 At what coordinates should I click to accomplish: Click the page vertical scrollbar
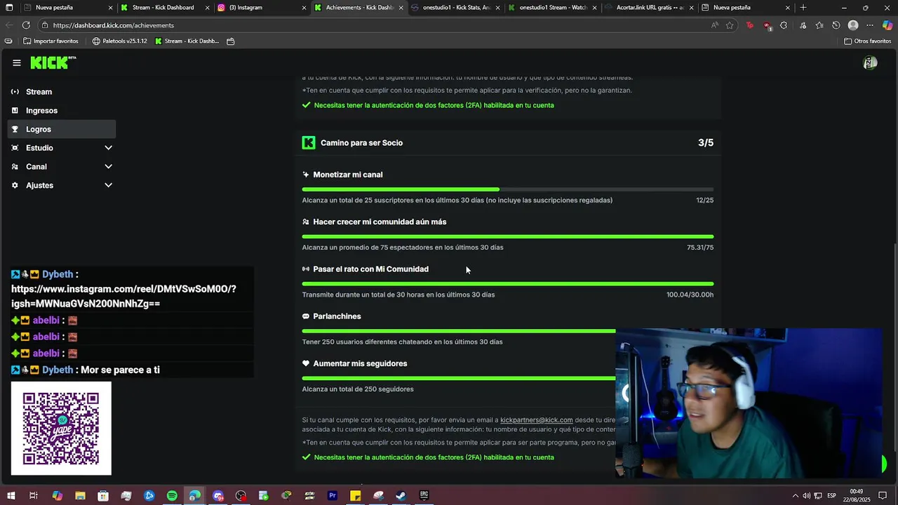click(894, 347)
